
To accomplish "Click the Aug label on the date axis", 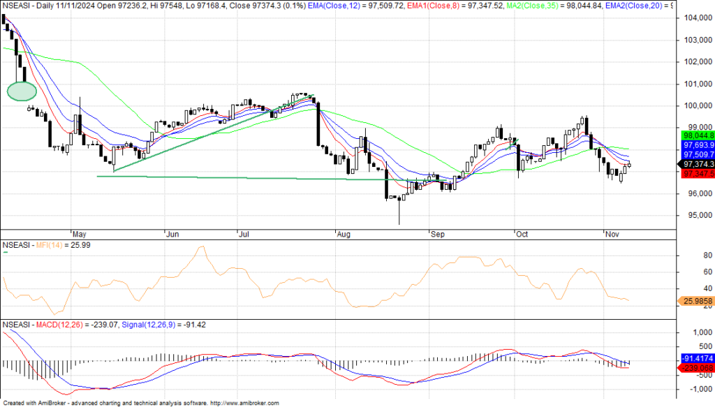I will 342,235.
